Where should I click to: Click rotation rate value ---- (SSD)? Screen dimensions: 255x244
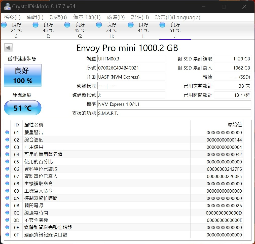tap(233, 77)
